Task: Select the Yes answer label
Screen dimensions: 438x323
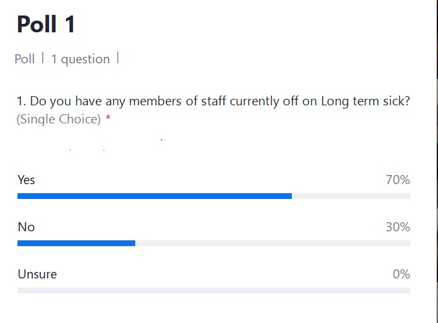Action: click(x=27, y=180)
